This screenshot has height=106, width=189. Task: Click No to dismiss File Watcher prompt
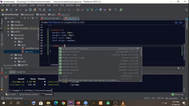[x=181, y=22]
